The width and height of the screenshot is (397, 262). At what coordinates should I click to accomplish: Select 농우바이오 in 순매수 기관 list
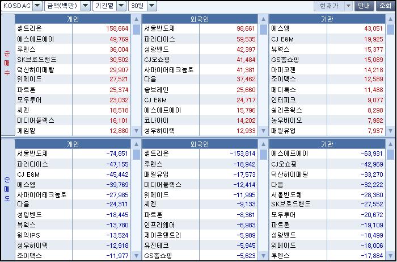[286, 120]
